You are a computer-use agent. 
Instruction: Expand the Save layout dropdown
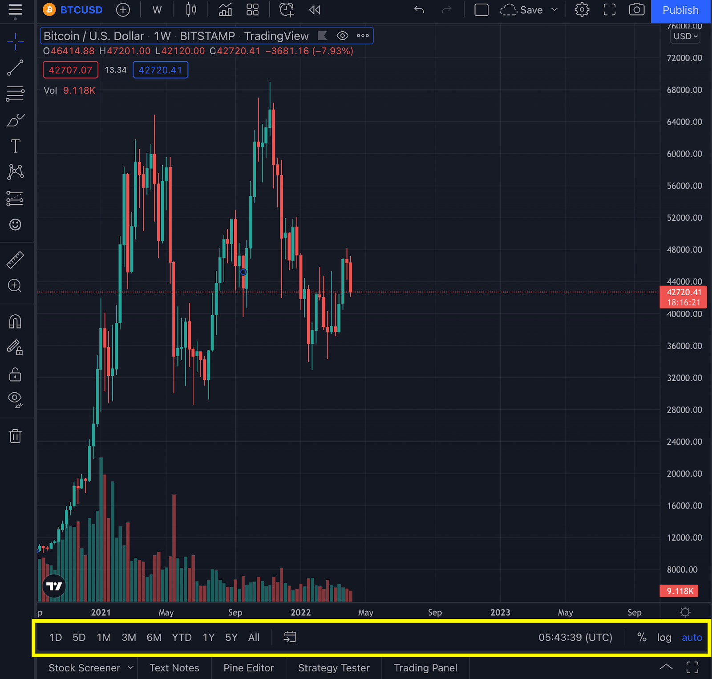point(554,10)
